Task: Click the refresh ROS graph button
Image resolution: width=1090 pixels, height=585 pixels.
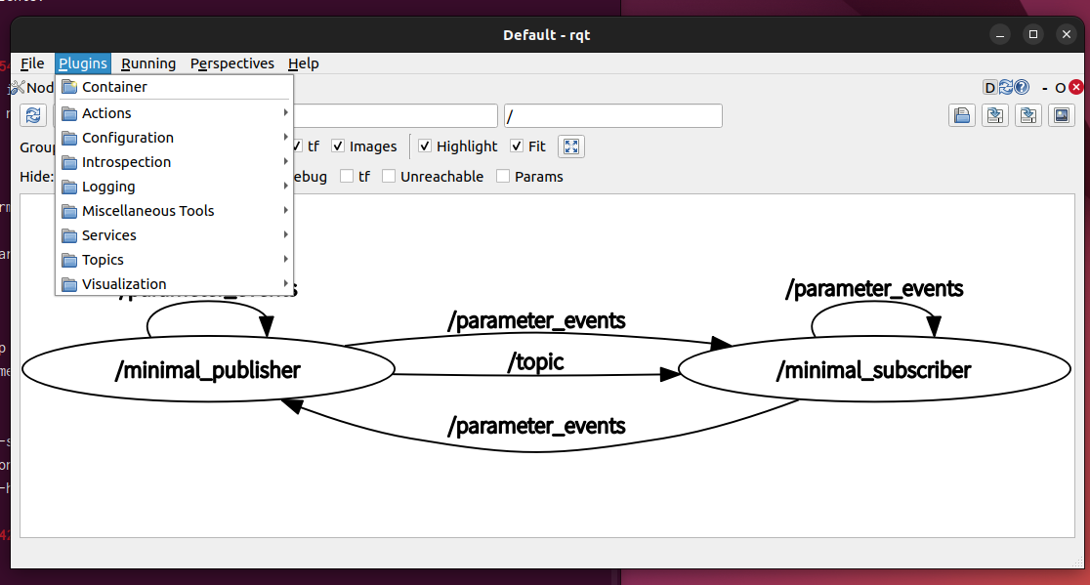Action: (x=34, y=115)
